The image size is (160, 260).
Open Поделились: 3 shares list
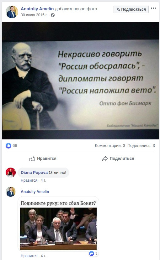click(141, 146)
